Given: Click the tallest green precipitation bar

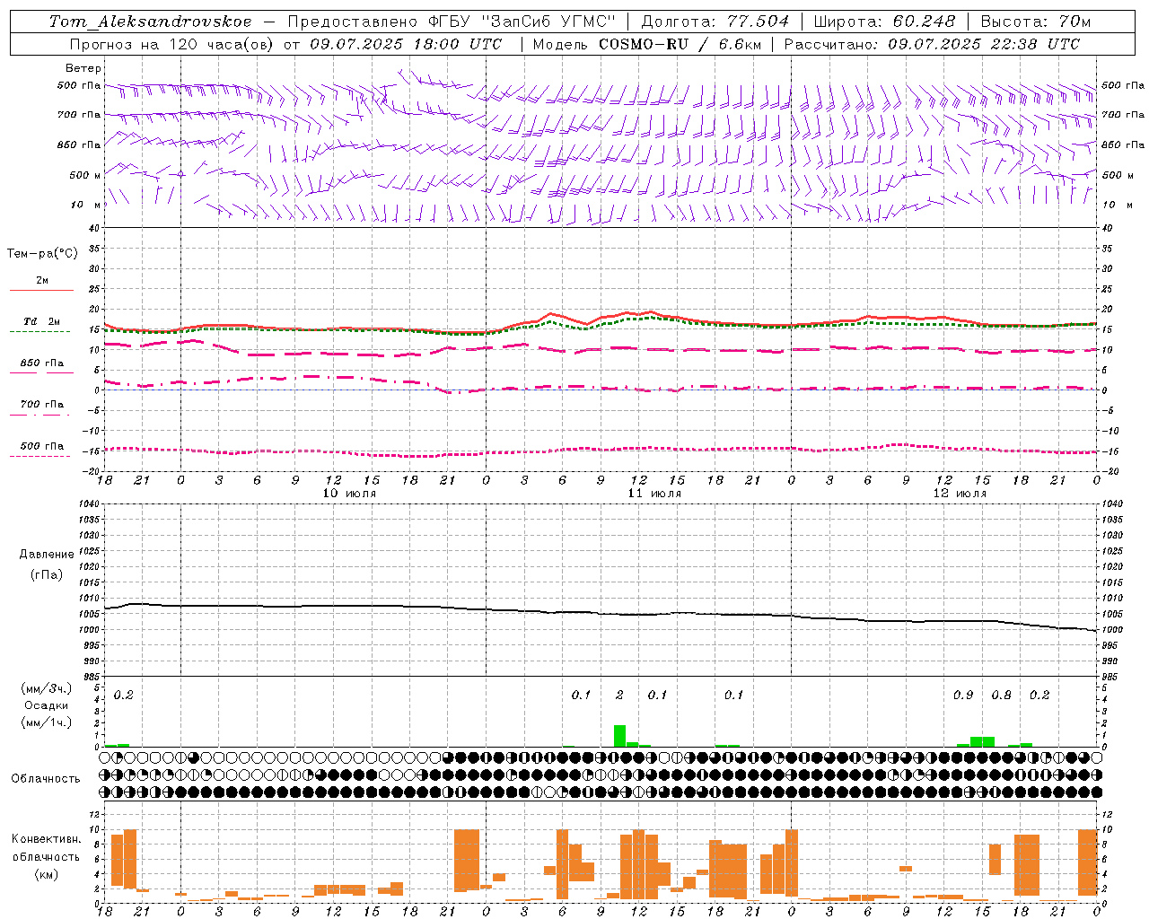Looking at the screenshot, I should 619,736.
